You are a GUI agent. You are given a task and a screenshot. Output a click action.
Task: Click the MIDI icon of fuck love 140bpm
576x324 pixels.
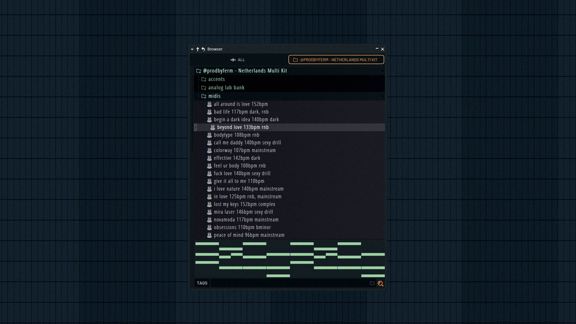(x=209, y=173)
